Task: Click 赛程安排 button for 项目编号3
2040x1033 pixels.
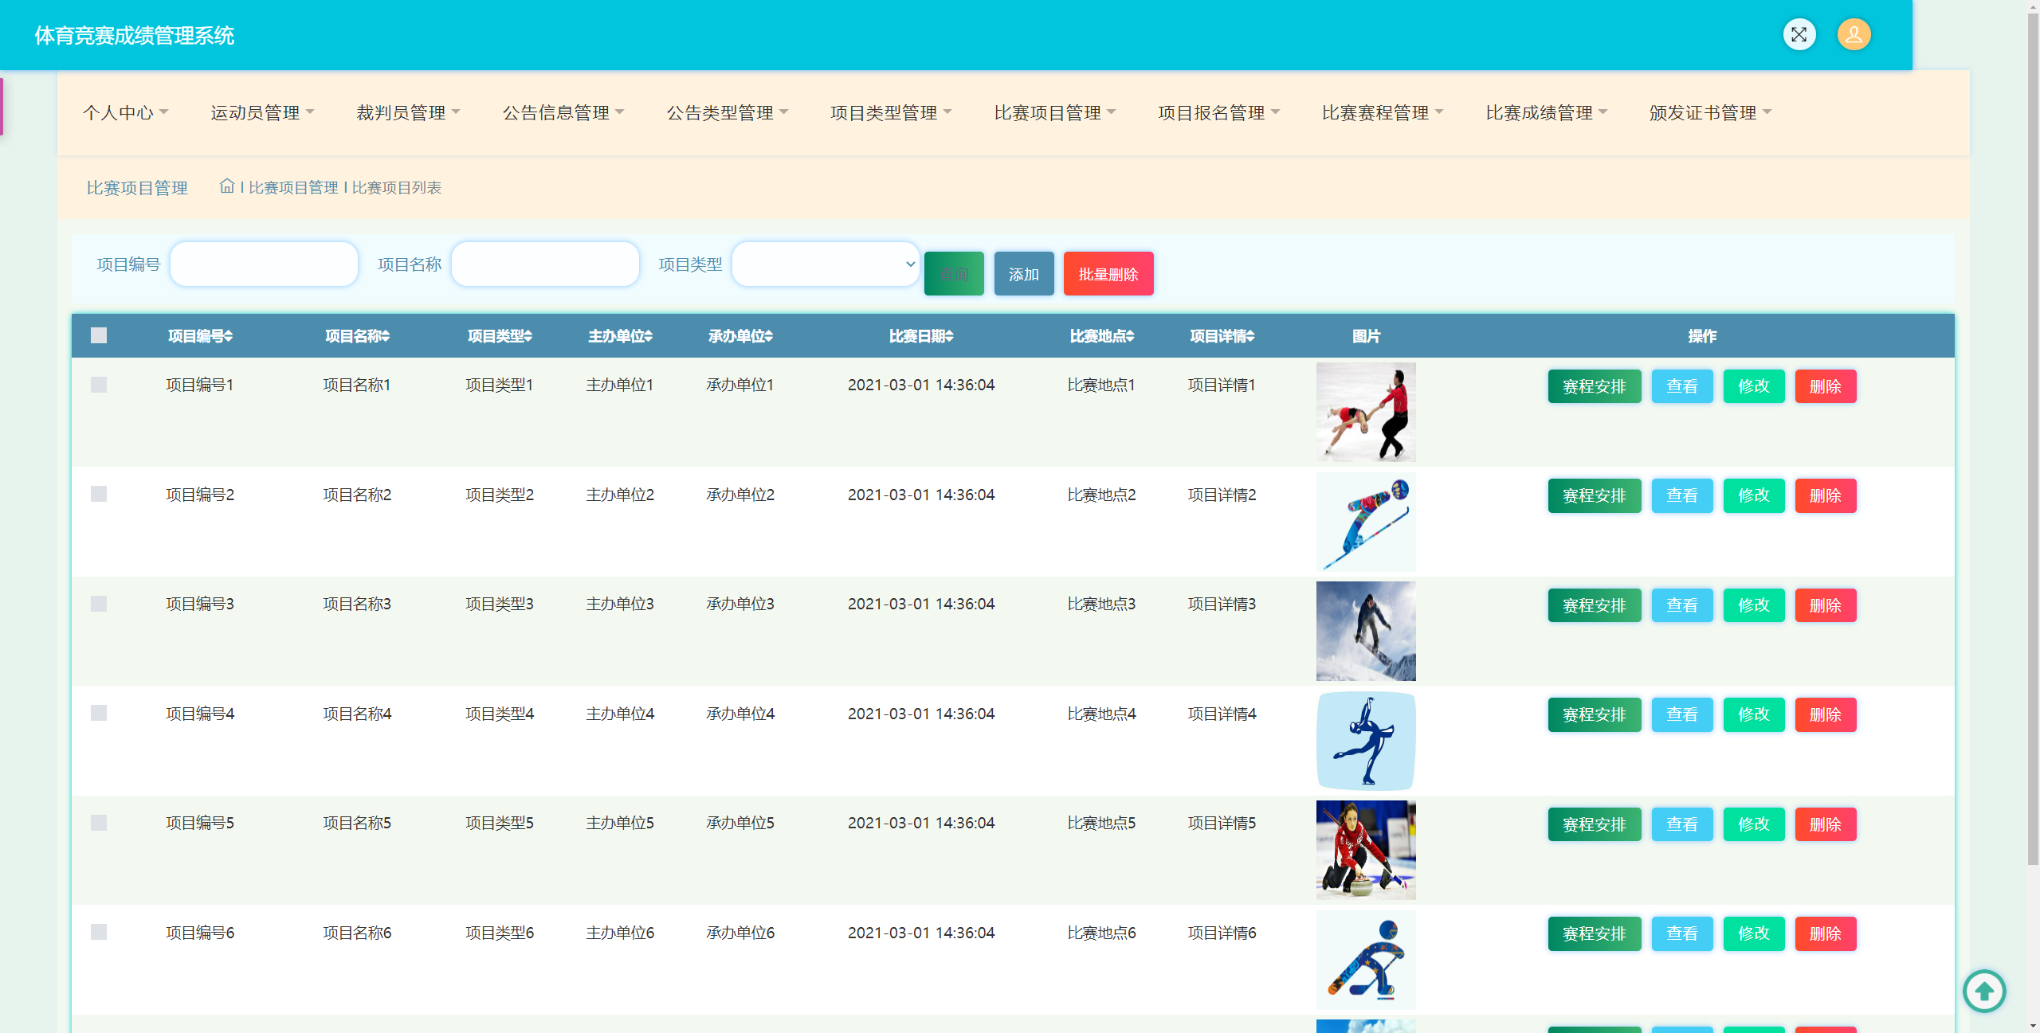Action: coord(1594,605)
